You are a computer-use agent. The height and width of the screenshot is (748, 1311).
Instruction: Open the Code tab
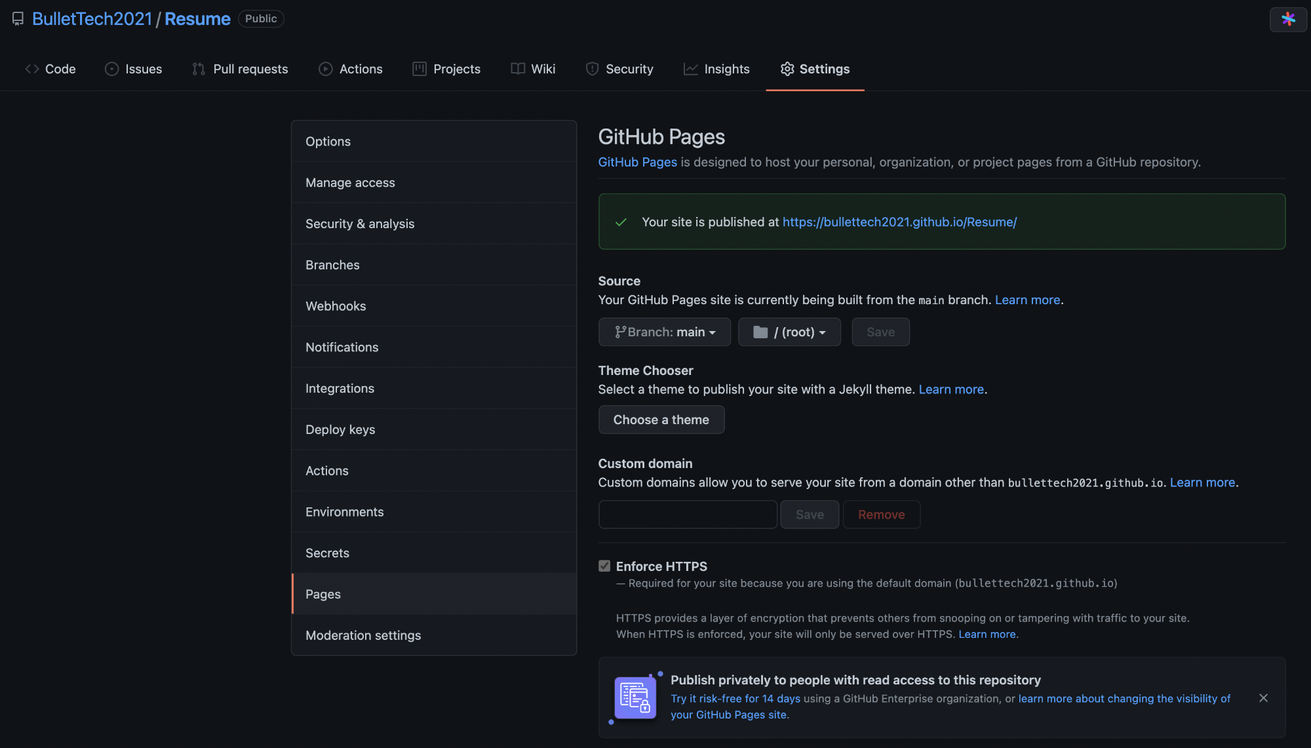coord(50,69)
